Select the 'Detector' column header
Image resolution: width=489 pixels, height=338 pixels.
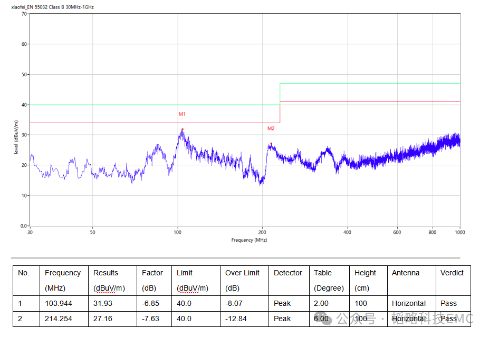(x=287, y=273)
